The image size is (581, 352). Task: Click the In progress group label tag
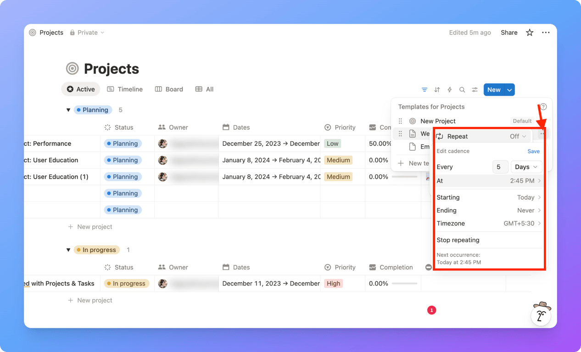coord(97,250)
